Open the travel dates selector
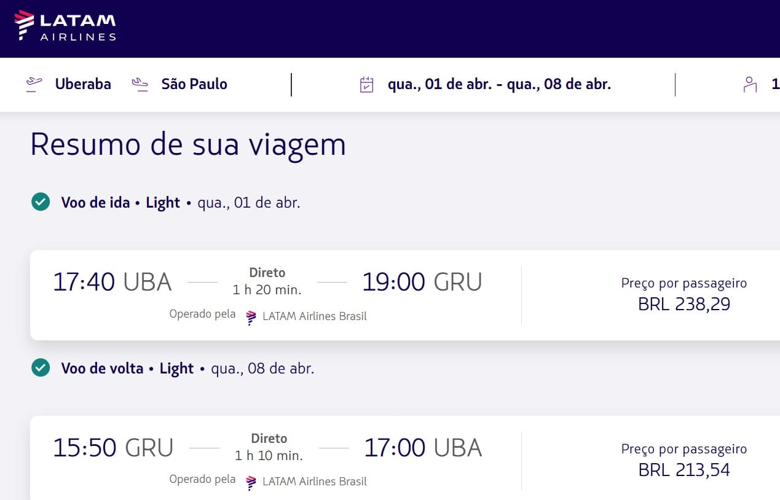The image size is (780, 500). (499, 84)
